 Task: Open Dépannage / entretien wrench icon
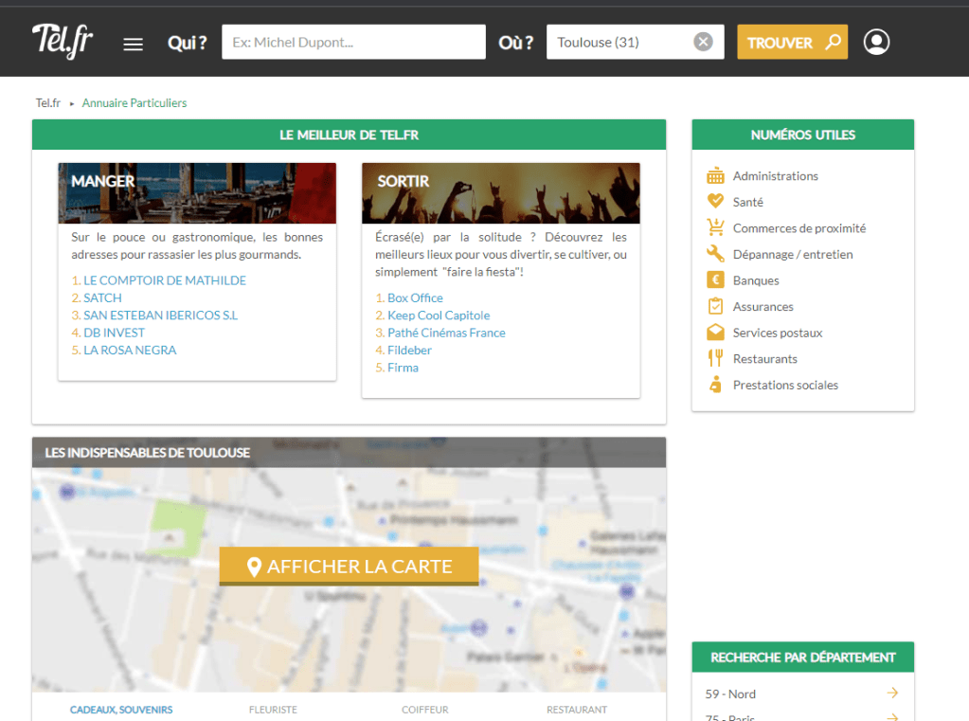coord(715,254)
